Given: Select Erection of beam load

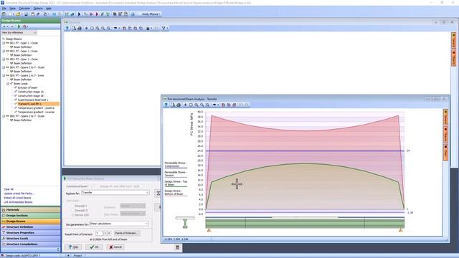Looking at the screenshot, I should 27,87.
